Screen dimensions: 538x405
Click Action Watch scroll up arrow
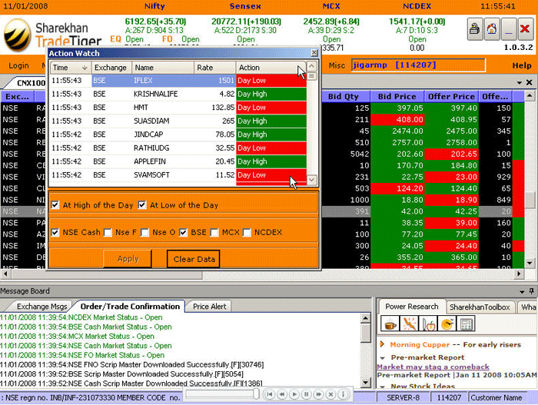pos(311,66)
